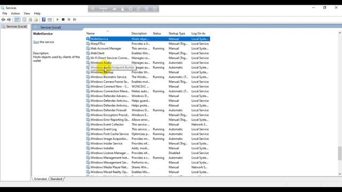
Task: Click the green Start Service play icon
Action: pos(58,20)
